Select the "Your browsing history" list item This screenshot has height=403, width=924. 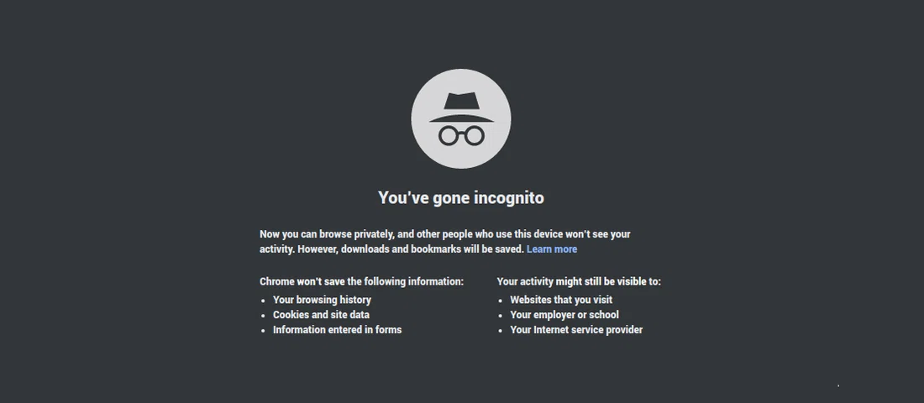pyautogui.click(x=322, y=300)
